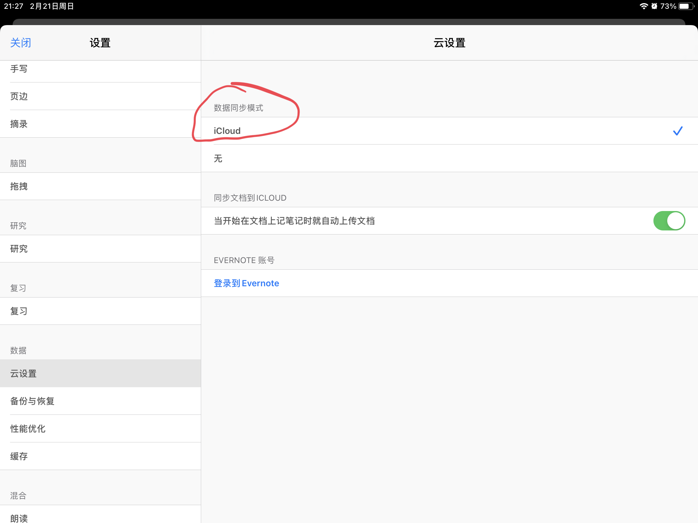This screenshot has height=523, width=698.
Task: Tap the alarm icon in status bar
Action: coord(654,6)
